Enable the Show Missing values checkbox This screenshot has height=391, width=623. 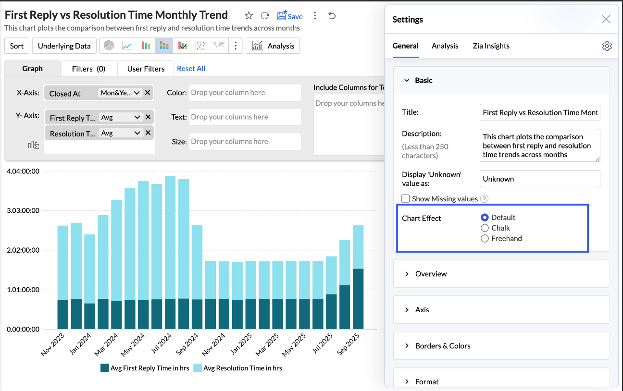pyautogui.click(x=406, y=199)
